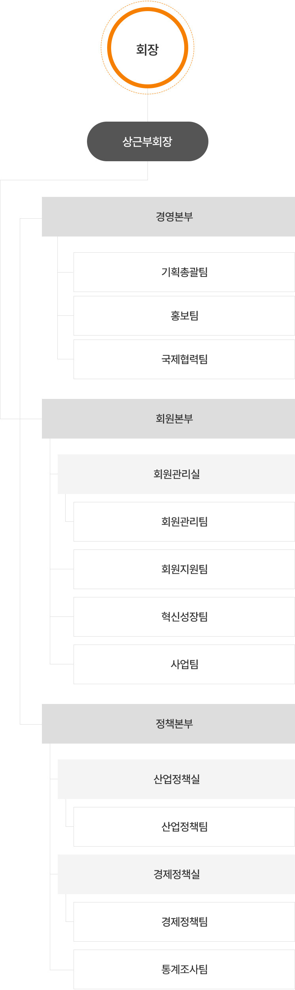This screenshot has height=990, width=295.
Task: Click the 산업정책실 office box
Action: tap(176, 779)
